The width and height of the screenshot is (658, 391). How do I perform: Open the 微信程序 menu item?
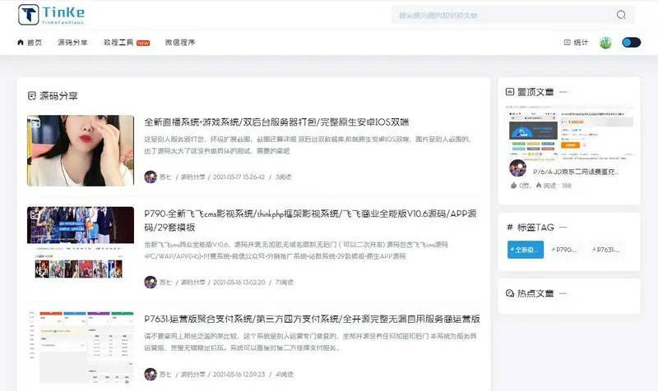point(180,43)
